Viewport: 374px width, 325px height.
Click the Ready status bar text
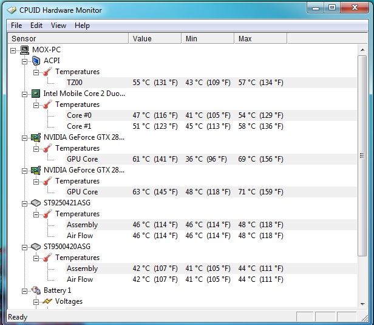point(18,317)
